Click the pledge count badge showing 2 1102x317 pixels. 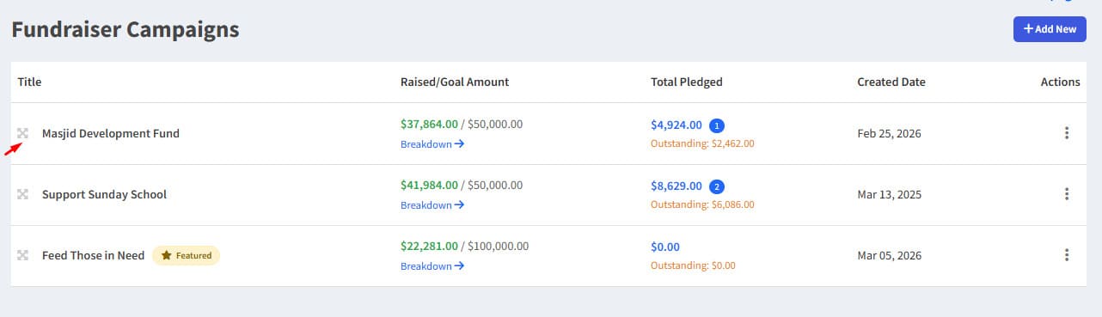(717, 186)
